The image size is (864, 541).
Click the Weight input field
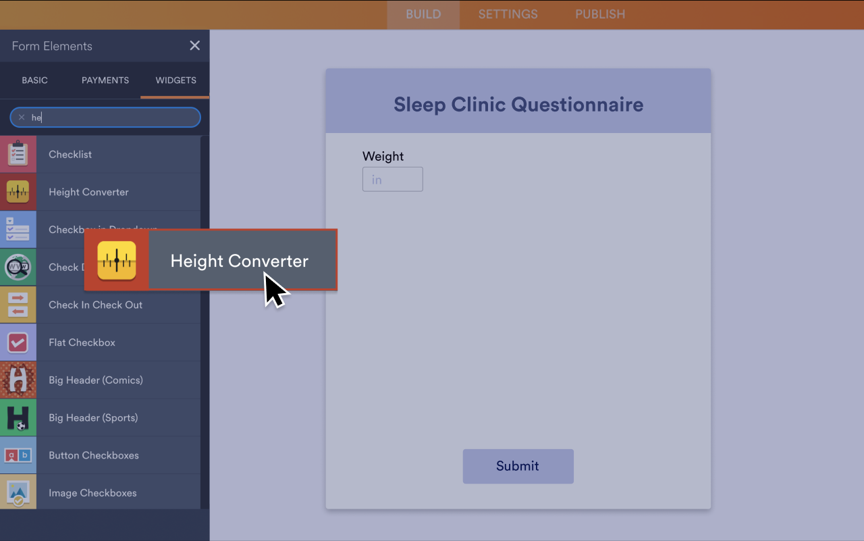pos(392,179)
